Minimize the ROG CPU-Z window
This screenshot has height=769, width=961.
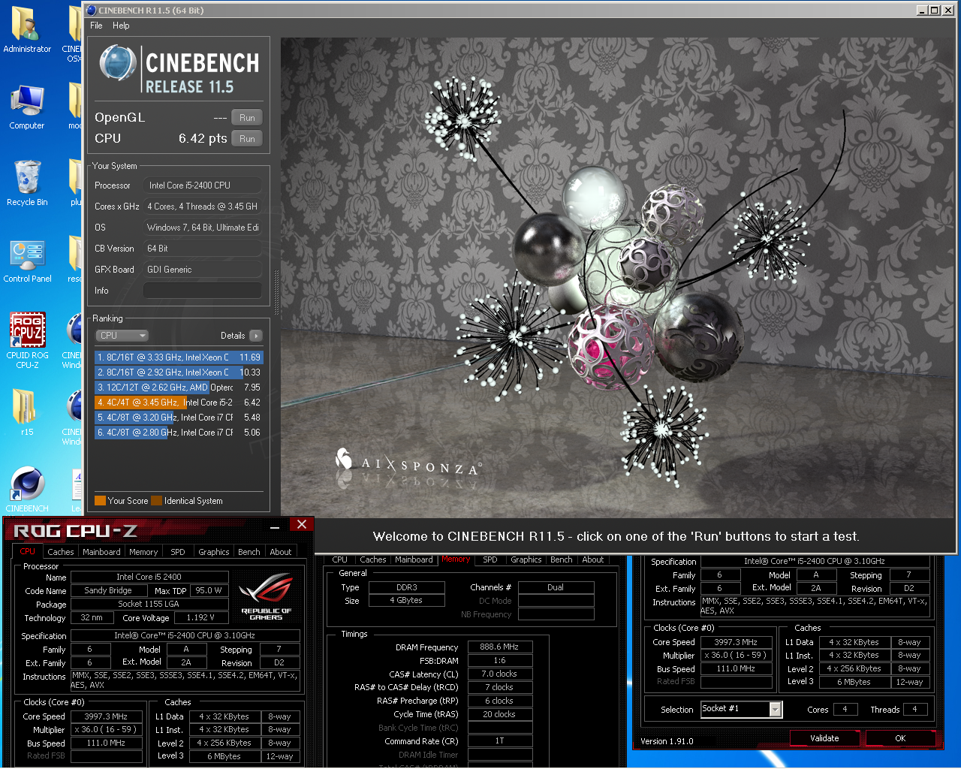(x=276, y=526)
